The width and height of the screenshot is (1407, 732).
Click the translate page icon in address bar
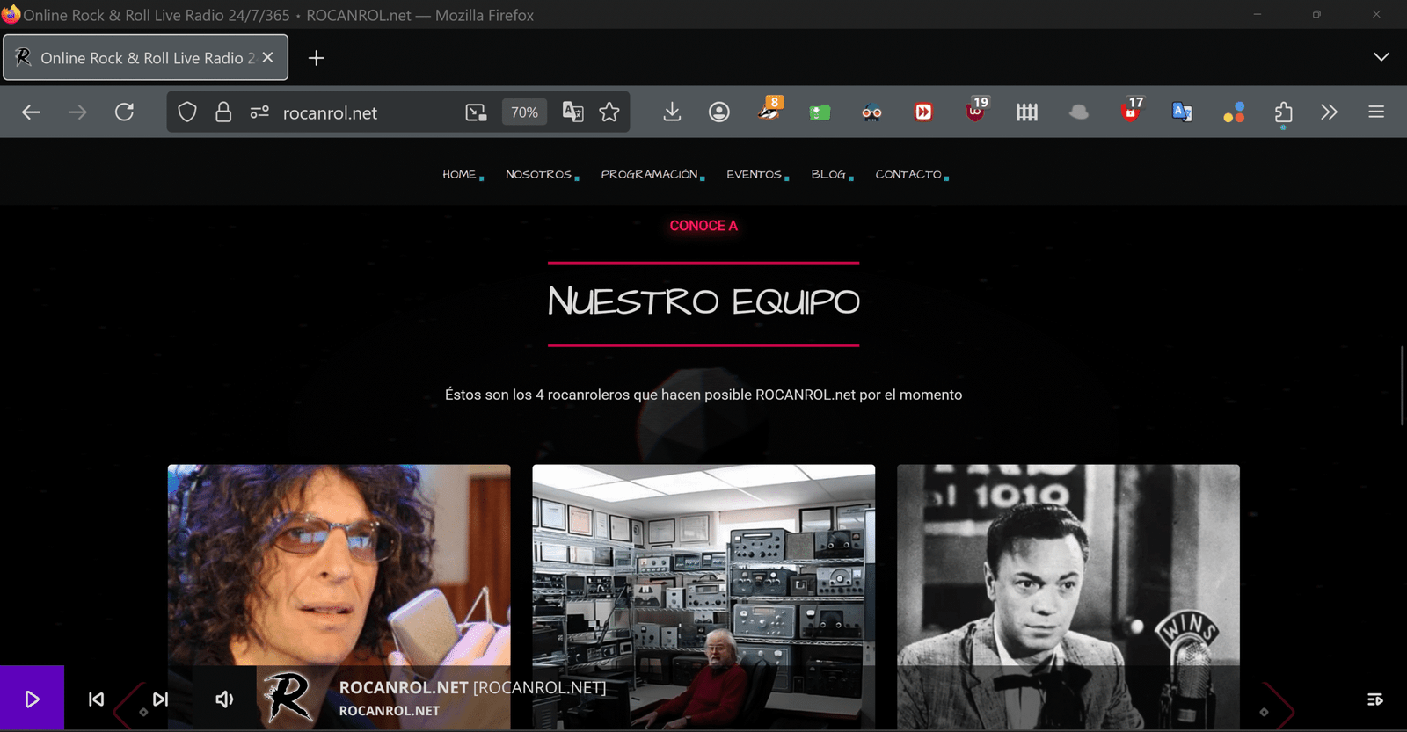[x=572, y=112]
